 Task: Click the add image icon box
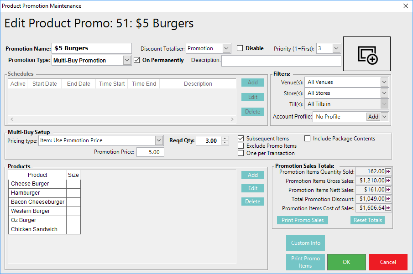367,54
